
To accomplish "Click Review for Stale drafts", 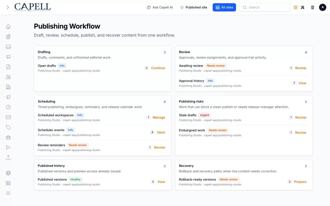I will 300,117.
